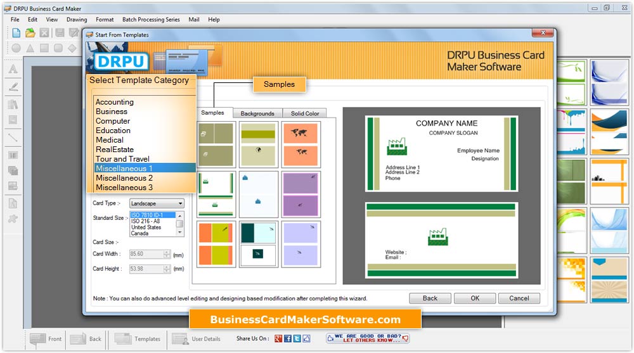Switch to the Solid Color tab
The height and width of the screenshot is (353, 634).
point(305,113)
